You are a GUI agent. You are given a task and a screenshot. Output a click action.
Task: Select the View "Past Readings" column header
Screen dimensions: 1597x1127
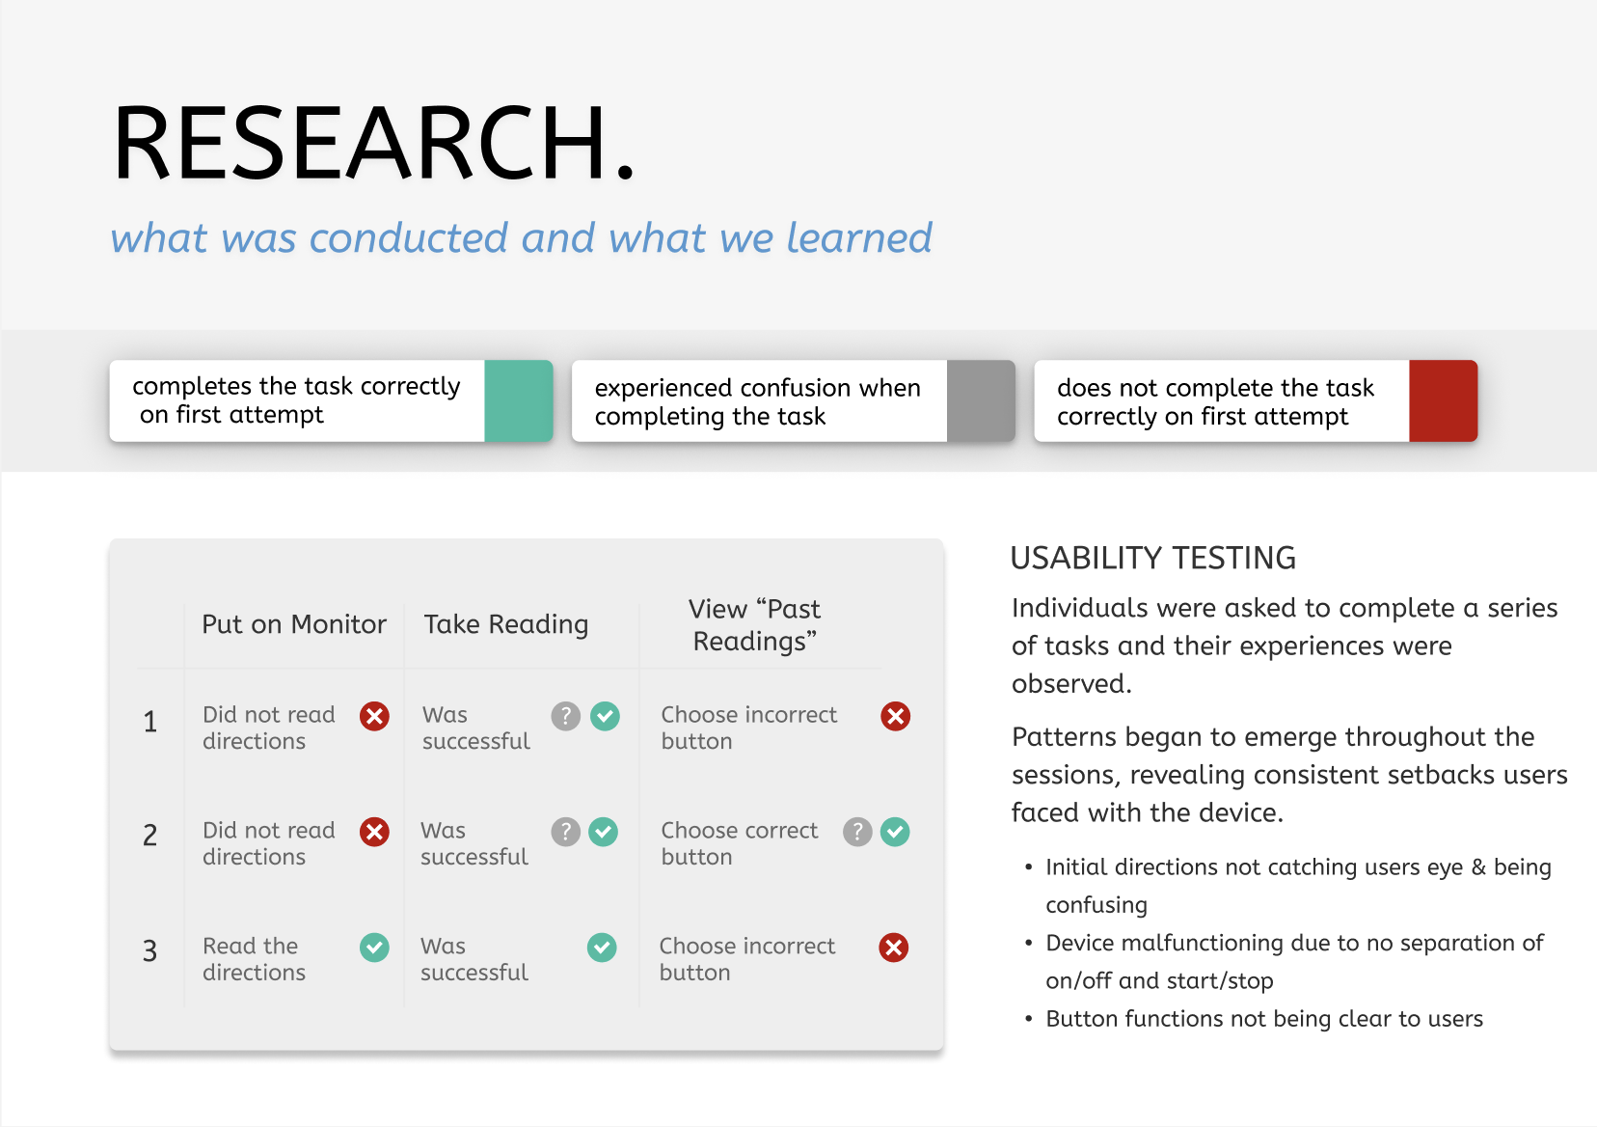coord(755,625)
